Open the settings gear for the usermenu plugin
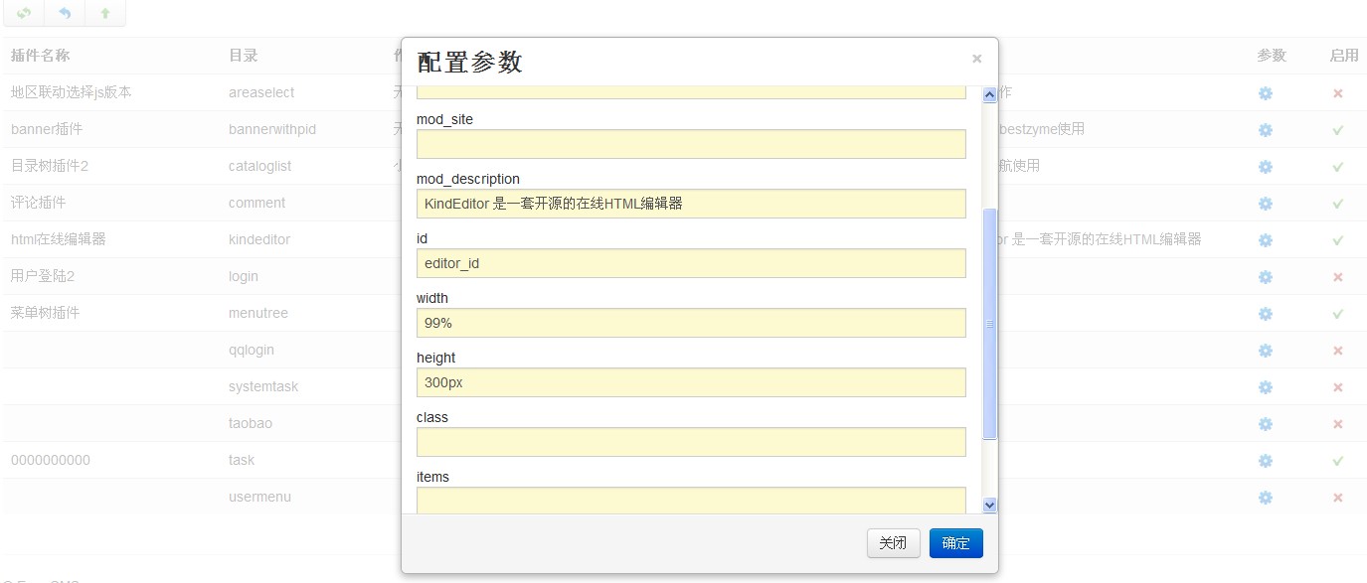This screenshot has width=1367, height=583. [x=1265, y=498]
